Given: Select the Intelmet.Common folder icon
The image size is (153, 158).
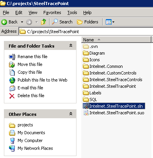Looking at the screenshot, I should 86,66.
